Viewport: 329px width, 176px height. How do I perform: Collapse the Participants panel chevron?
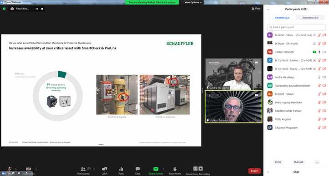click(268, 9)
